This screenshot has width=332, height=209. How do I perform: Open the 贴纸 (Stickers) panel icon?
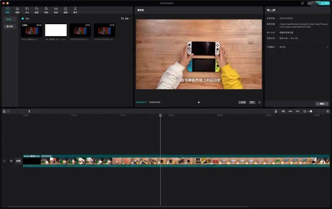[37, 10]
